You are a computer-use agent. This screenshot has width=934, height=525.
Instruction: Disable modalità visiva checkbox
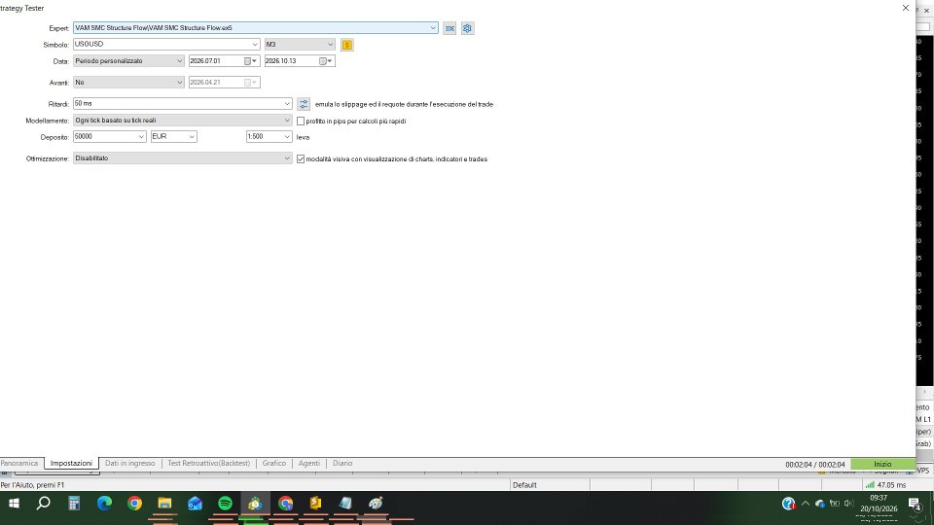[301, 158]
